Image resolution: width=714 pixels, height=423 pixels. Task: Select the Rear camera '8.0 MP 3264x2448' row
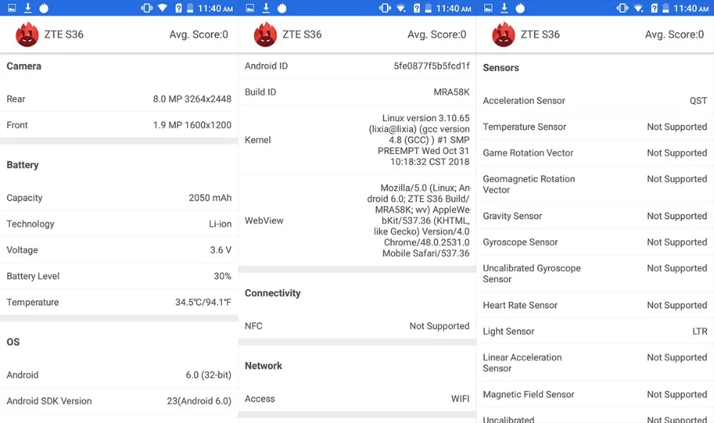[119, 98]
